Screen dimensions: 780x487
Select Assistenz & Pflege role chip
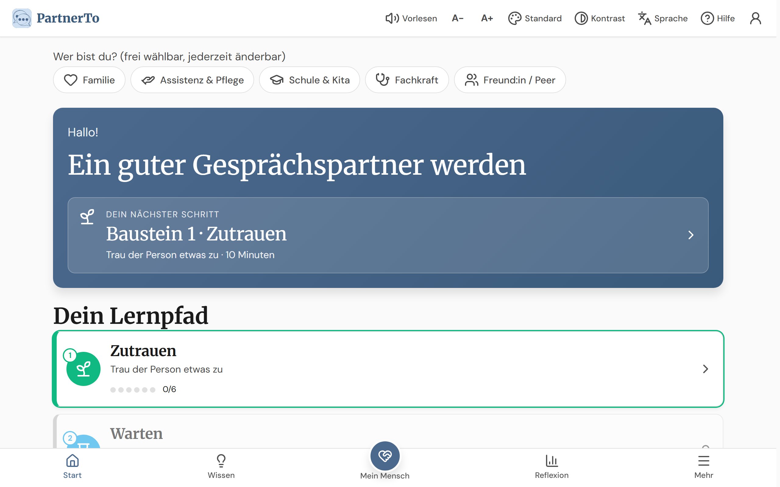(x=192, y=80)
